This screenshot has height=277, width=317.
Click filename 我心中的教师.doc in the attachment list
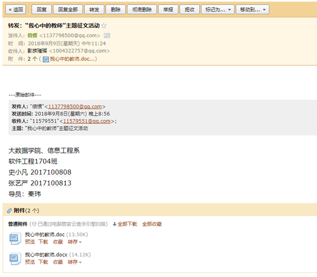[45, 234]
